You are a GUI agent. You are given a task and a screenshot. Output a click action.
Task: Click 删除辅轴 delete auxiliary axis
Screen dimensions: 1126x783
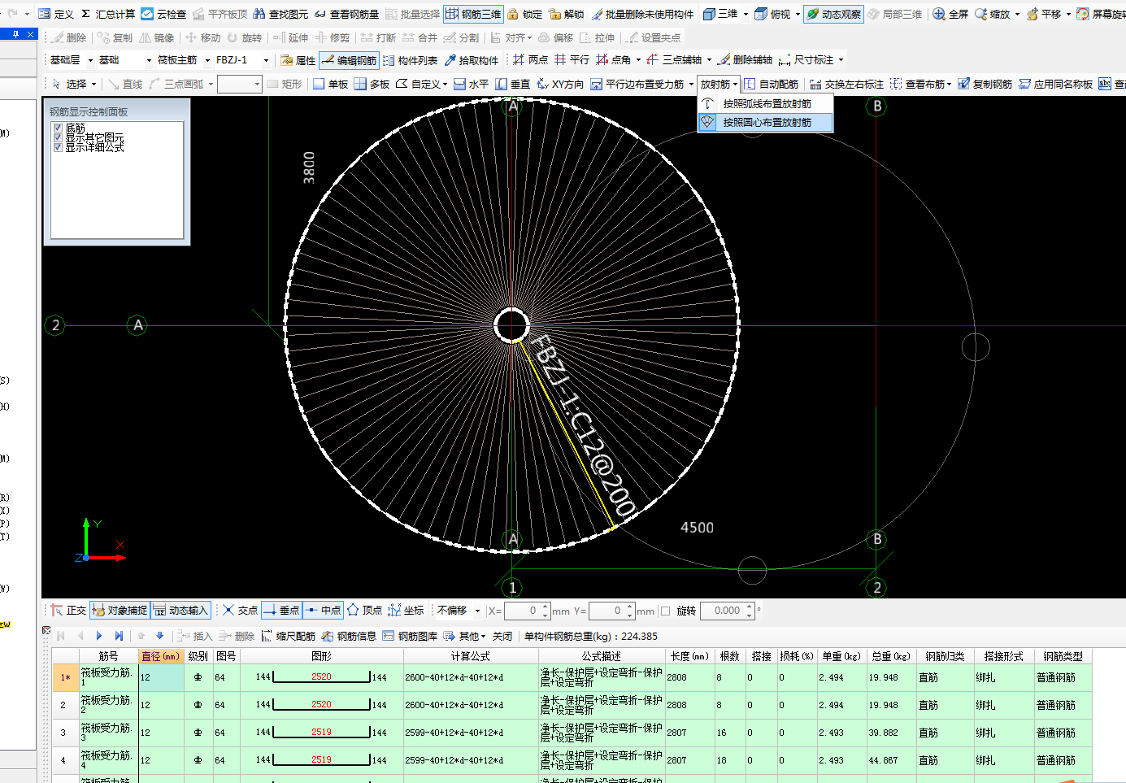(746, 60)
